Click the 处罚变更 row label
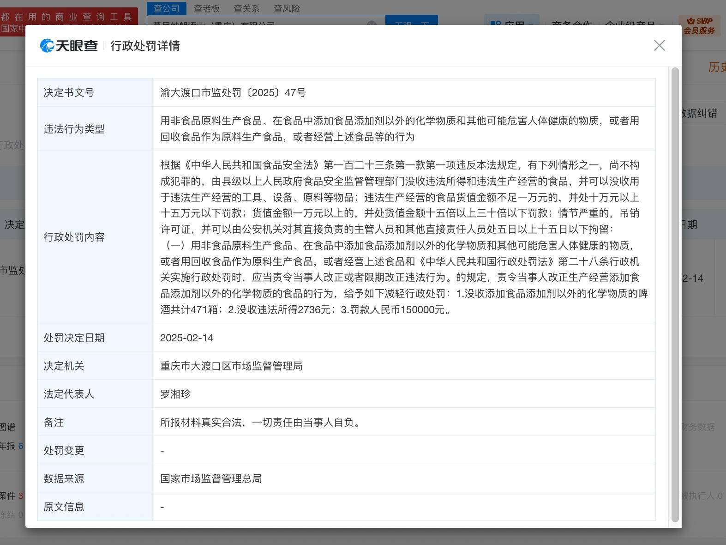726x545 pixels. (64, 450)
